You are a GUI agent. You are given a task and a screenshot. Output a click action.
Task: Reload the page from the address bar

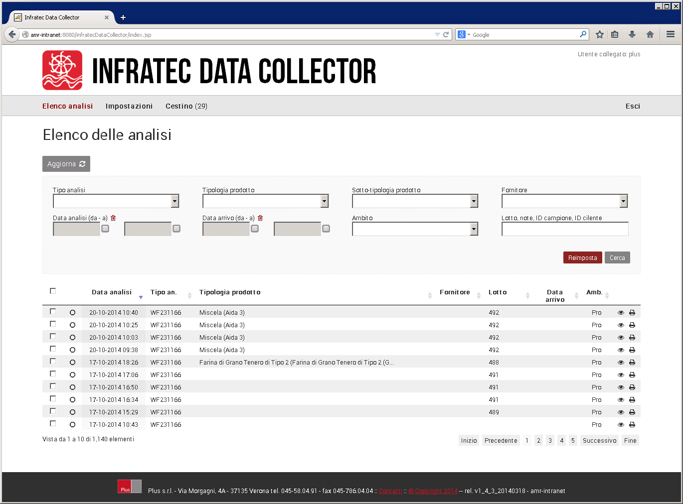[x=446, y=34]
